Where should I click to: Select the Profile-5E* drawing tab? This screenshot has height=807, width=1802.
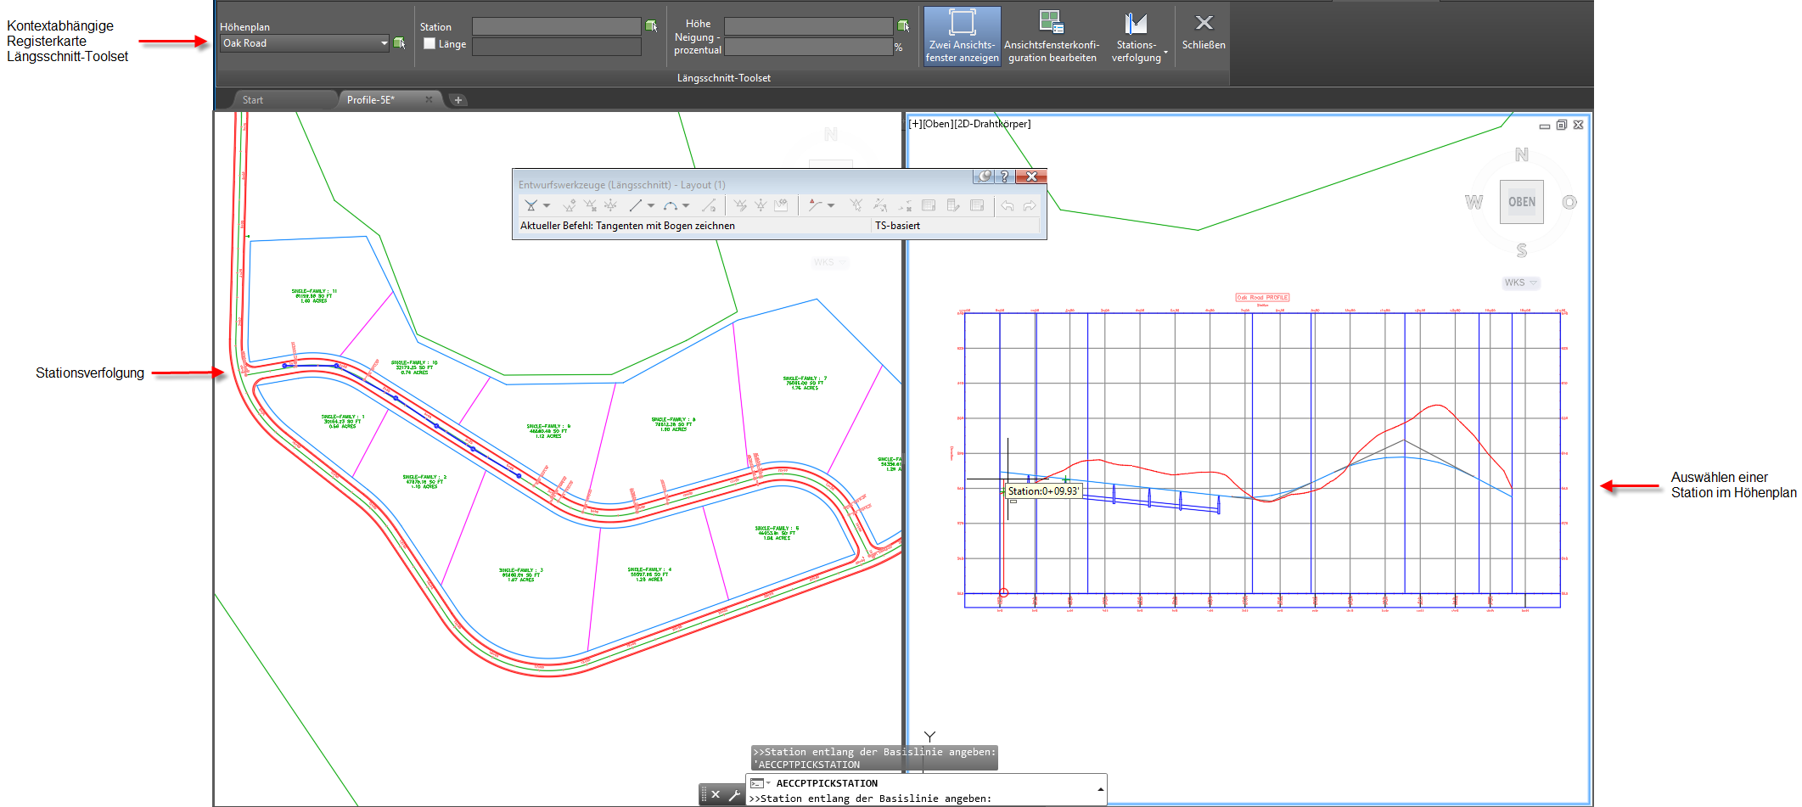pyautogui.click(x=371, y=100)
